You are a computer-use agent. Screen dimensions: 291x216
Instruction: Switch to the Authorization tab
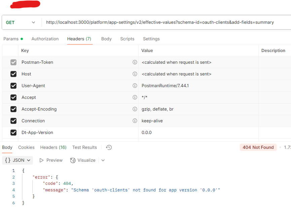[45, 39]
